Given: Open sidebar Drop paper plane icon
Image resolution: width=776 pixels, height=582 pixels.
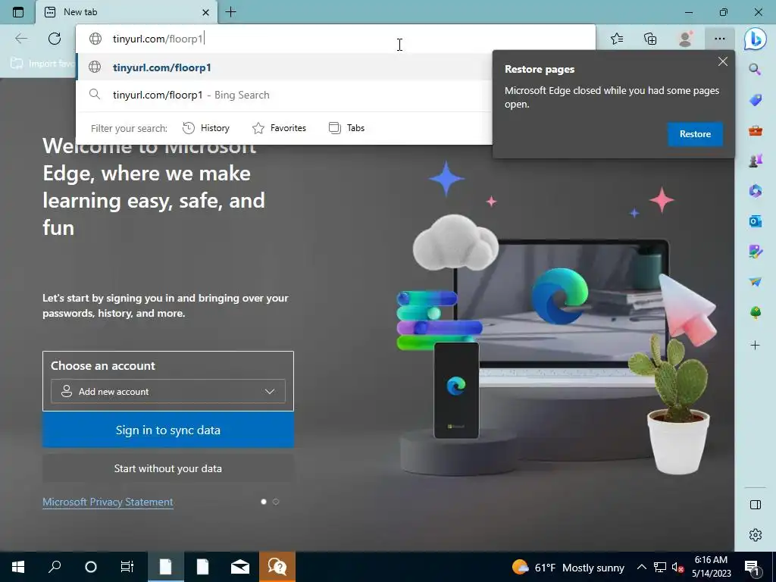Looking at the screenshot, I should (x=756, y=282).
